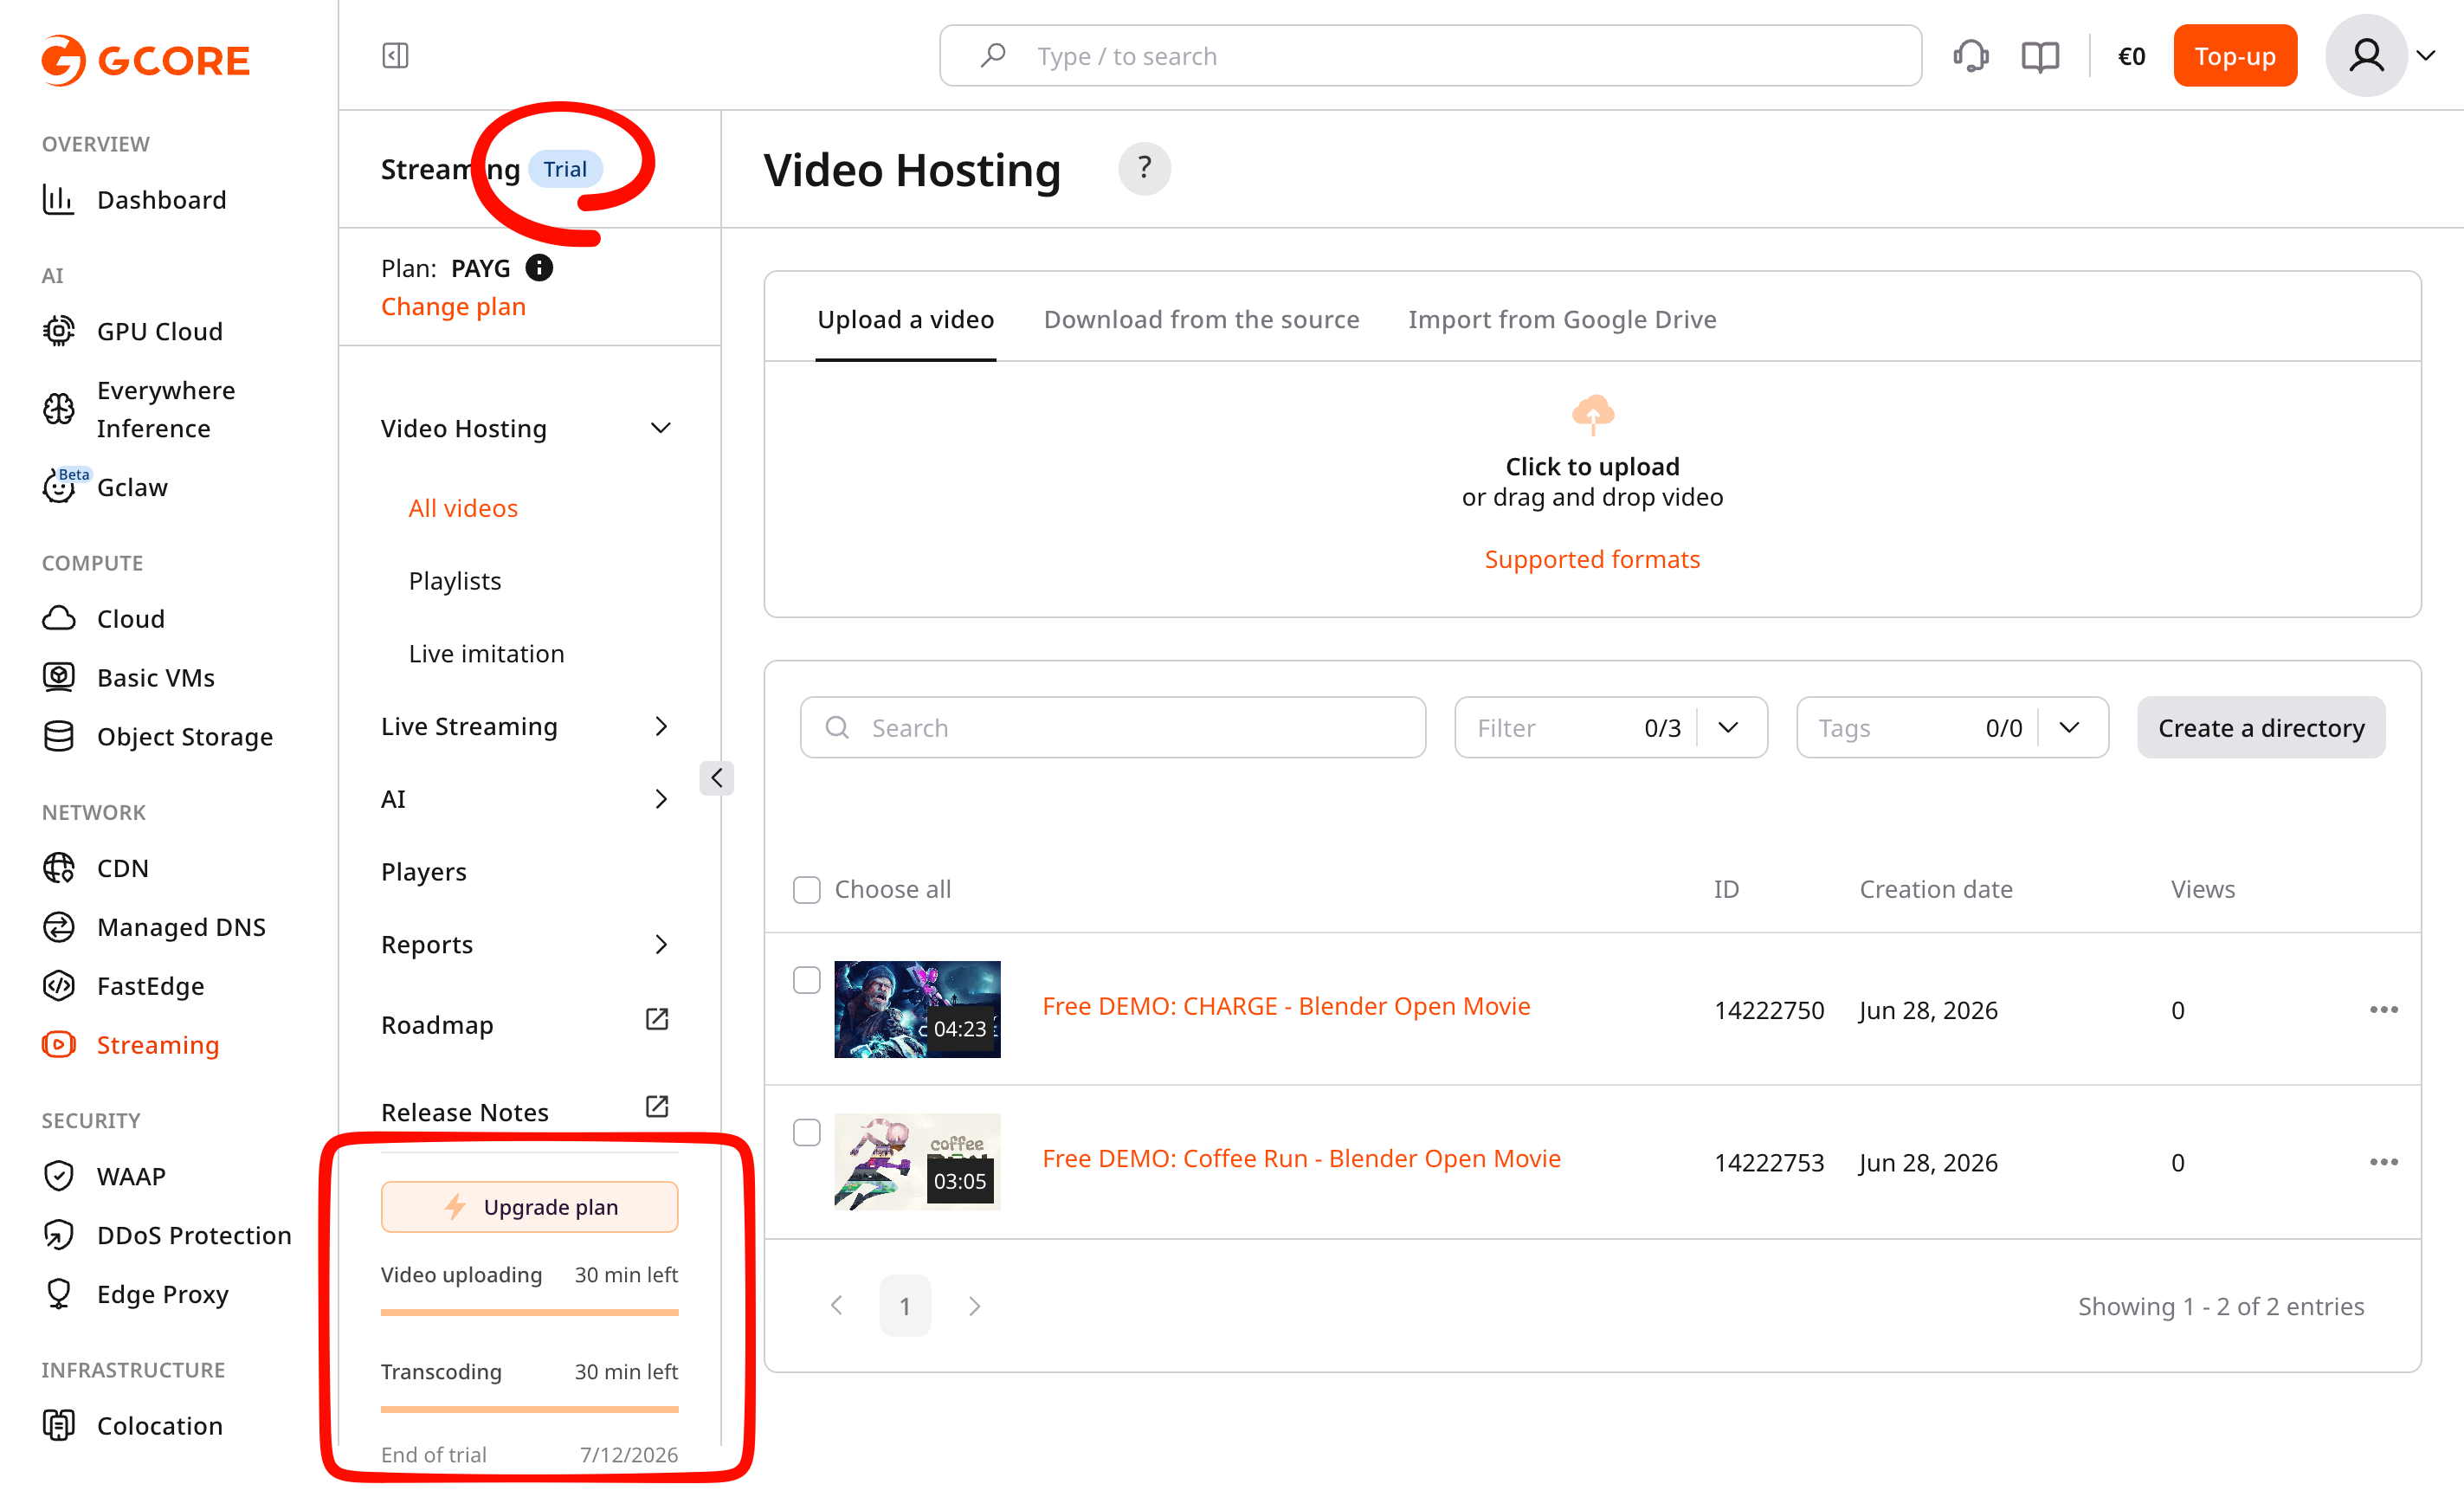Open the CHARGE video thumbnail
Image resolution: width=2464 pixels, height=1497 pixels.
[917, 1010]
